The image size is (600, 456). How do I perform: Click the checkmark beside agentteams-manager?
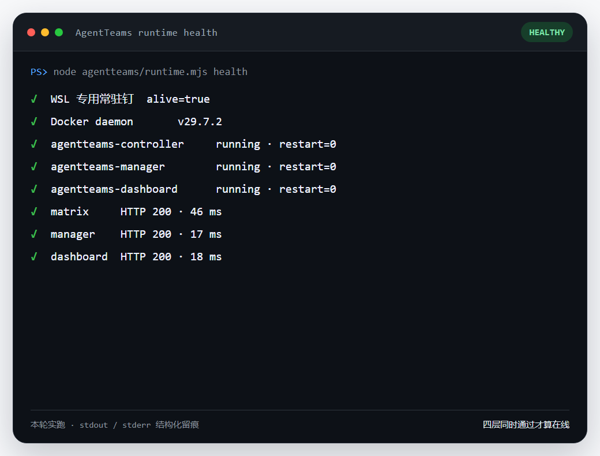click(34, 167)
